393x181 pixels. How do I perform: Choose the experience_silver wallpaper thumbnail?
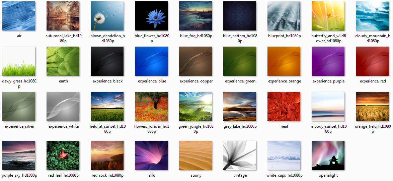click(19, 107)
